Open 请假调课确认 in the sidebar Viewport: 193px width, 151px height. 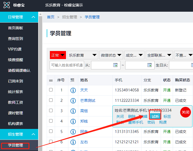coord(19,70)
